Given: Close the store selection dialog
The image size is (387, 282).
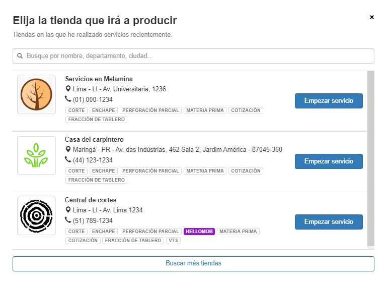Looking at the screenshot, I should 372,17.
